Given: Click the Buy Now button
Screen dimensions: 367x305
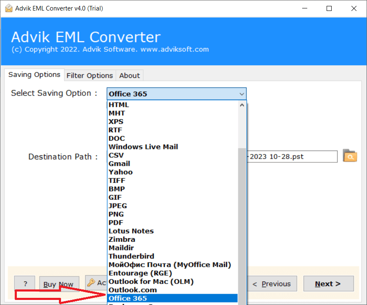Looking at the screenshot, I should (59, 284).
